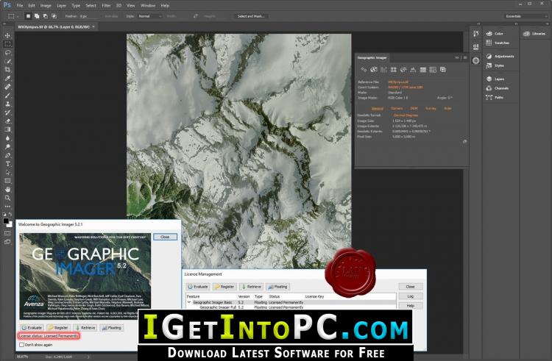Select the Move tool
Viewport: 552px width, 361px height.
pyautogui.click(x=7, y=35)
